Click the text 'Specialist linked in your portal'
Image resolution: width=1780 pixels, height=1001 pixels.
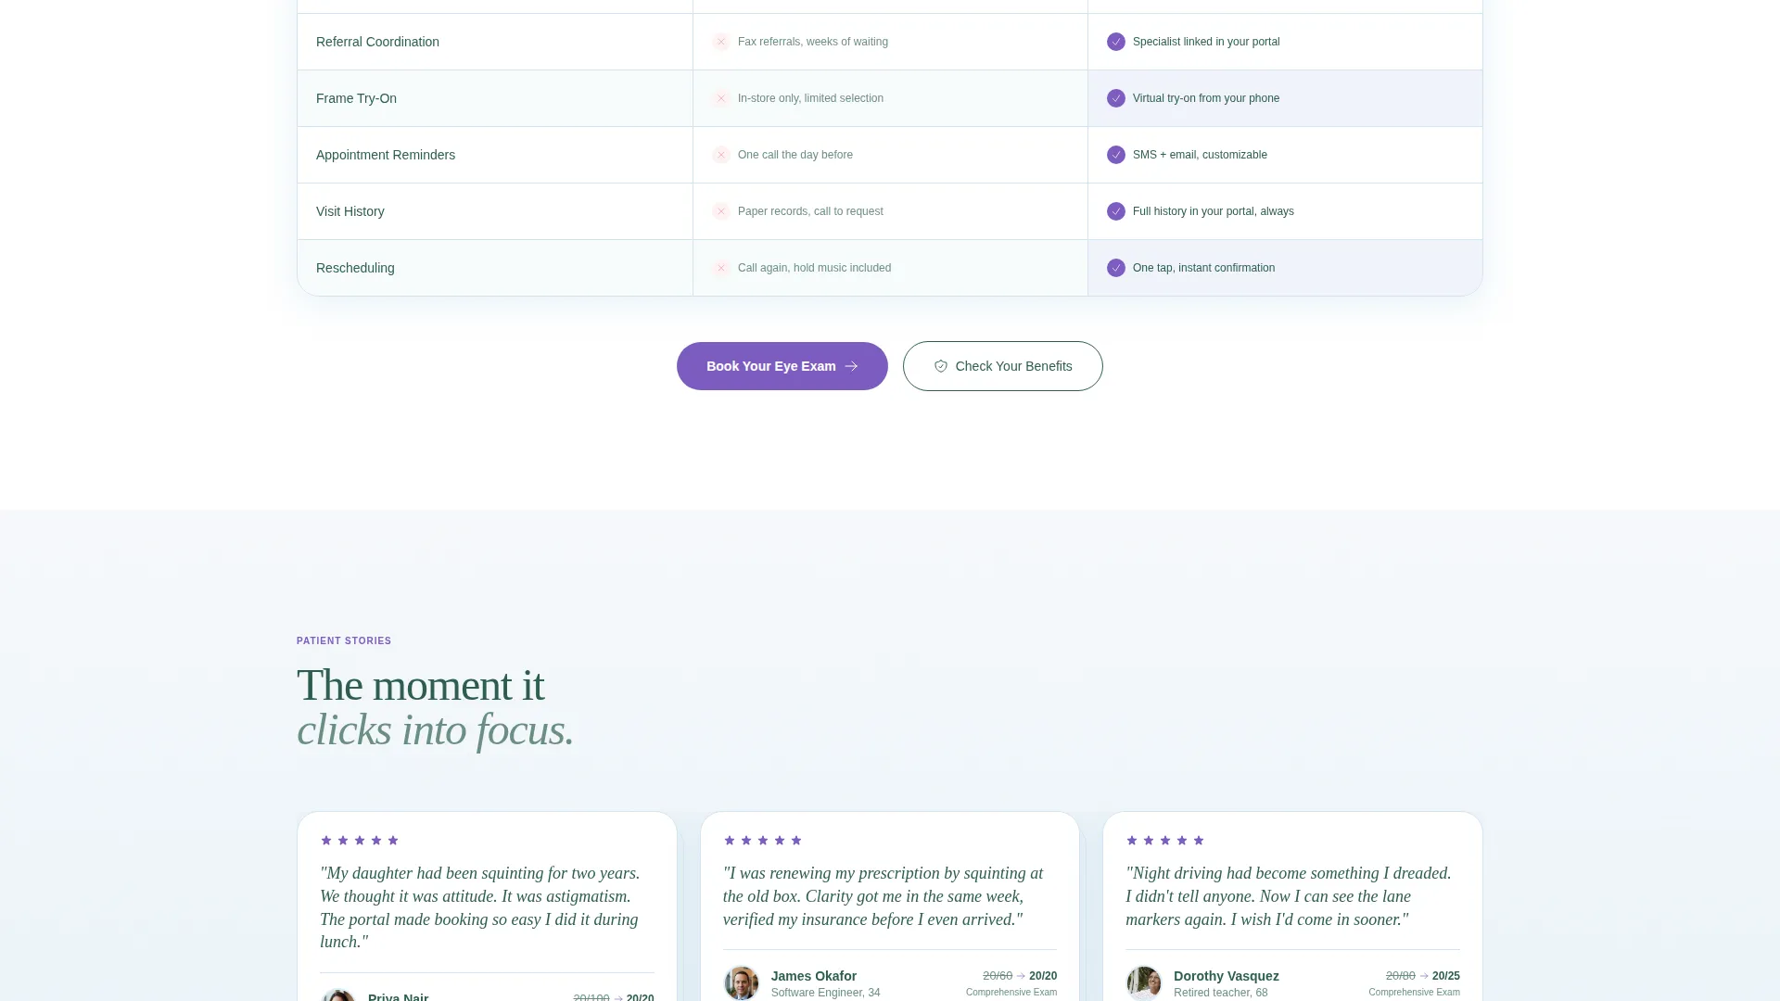pyautogui.click(x=1206, y=42)
